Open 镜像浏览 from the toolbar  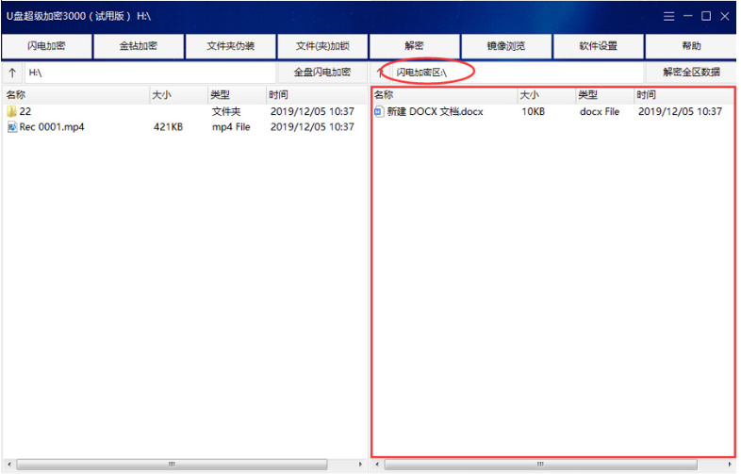pyautogui.click(x=506, y=46)
